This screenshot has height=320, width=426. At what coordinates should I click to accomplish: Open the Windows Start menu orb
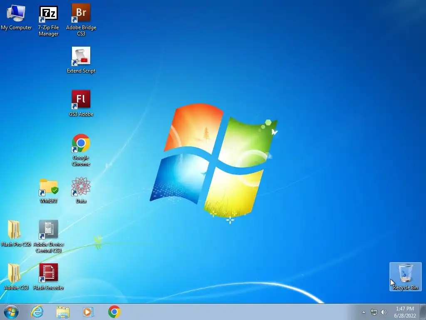coord(11,312)
